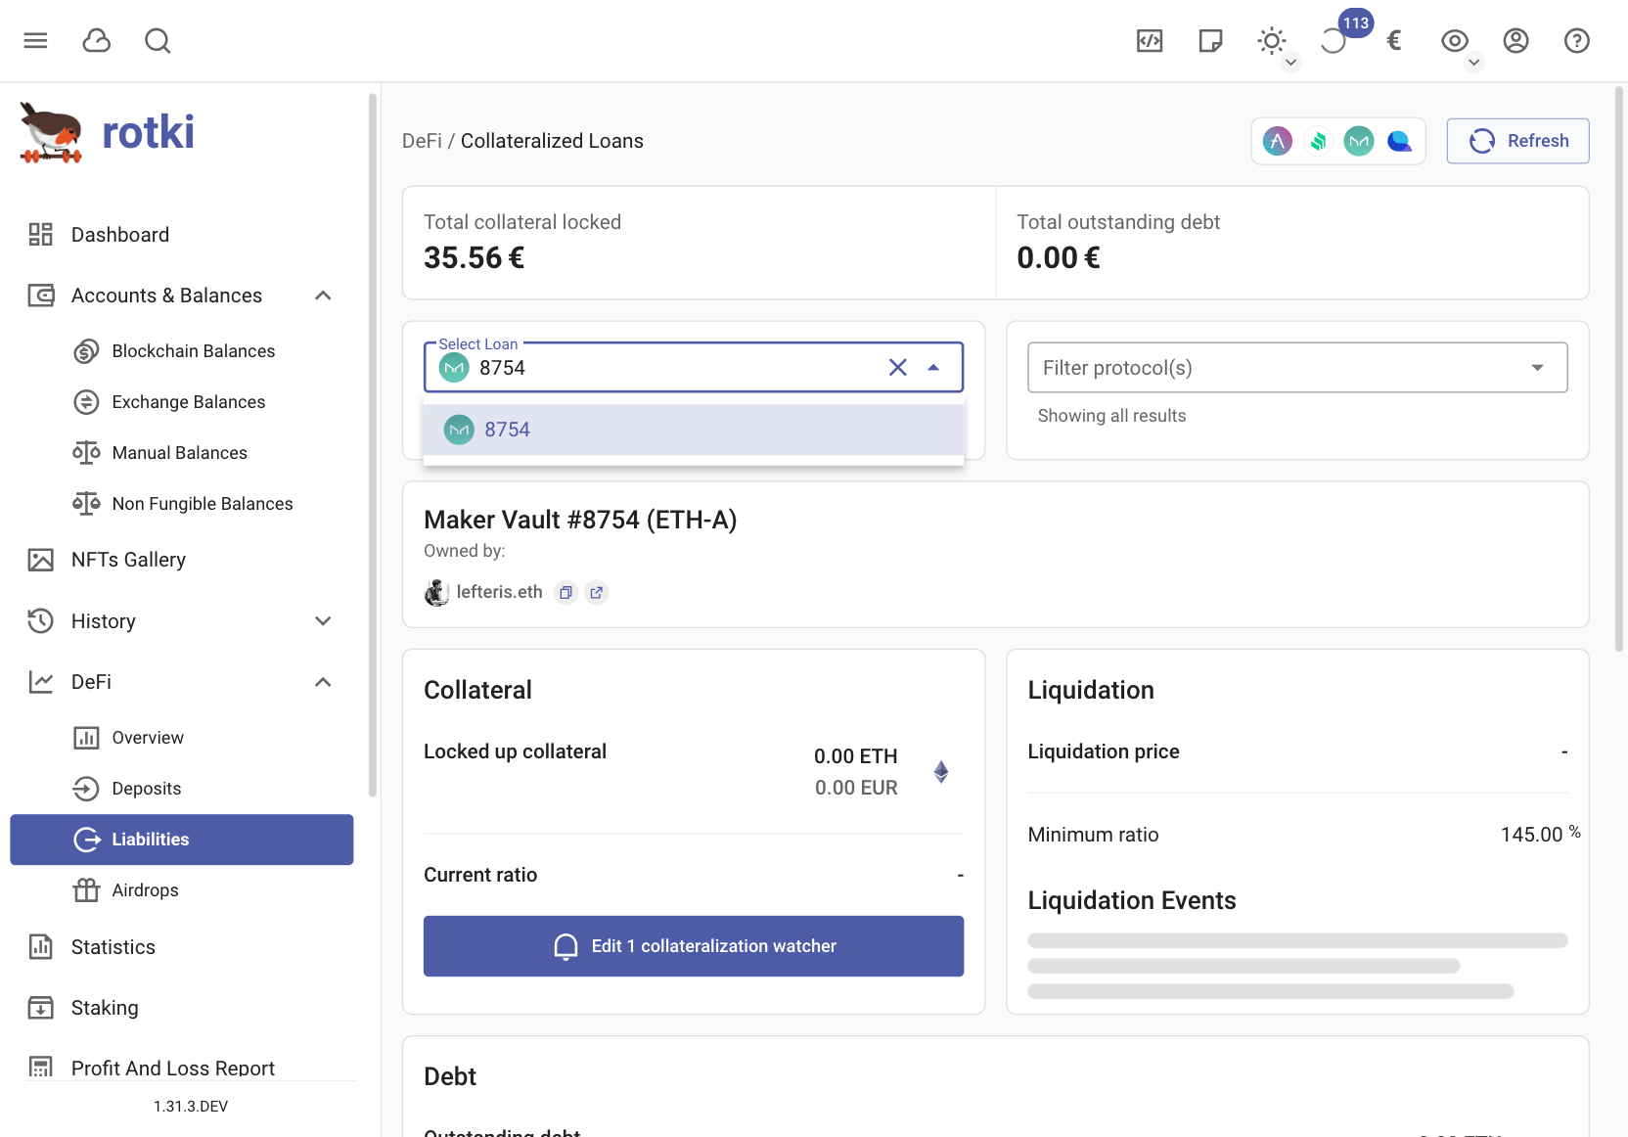Click the main page vertical scrollbar

pyautogui.click(x=1619, y=370)
